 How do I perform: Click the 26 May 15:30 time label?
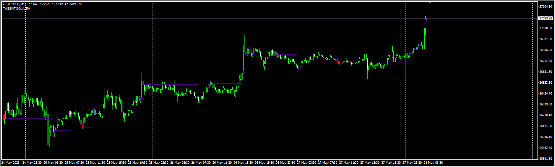pos(243,163)
